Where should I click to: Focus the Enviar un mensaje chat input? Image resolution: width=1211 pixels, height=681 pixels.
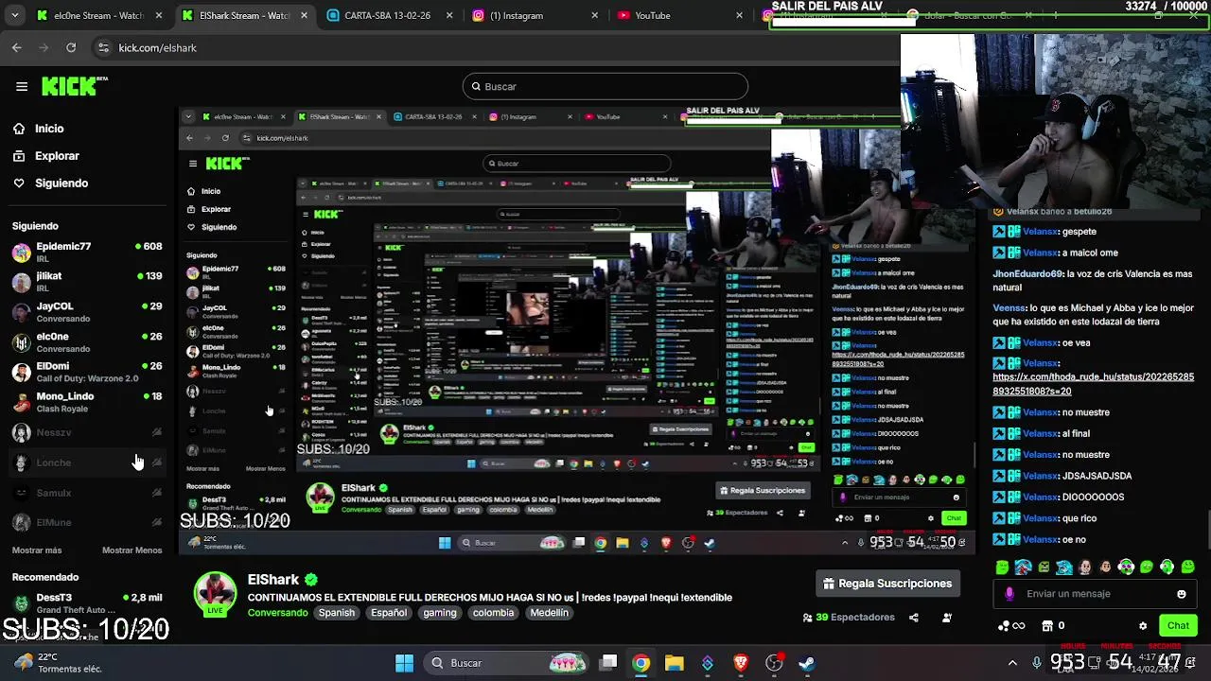[1096, 594]
